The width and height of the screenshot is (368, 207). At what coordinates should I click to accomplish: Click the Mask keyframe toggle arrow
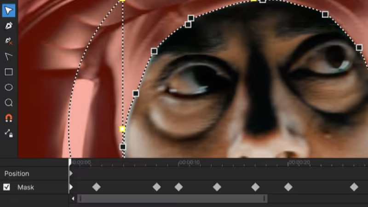[x=71, y=187]
